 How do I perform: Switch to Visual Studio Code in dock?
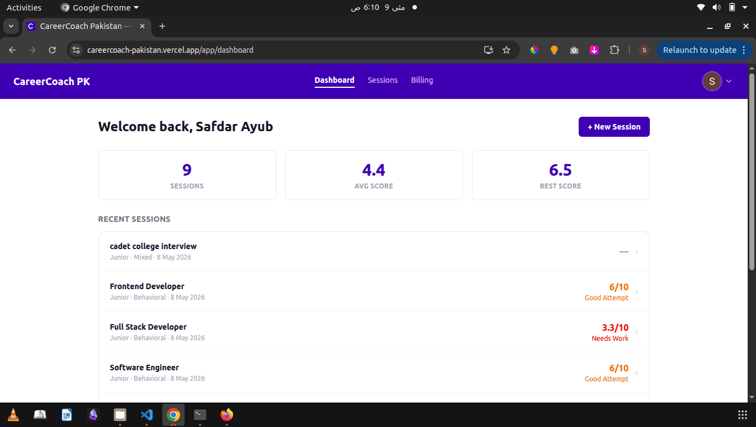[147, 415]
